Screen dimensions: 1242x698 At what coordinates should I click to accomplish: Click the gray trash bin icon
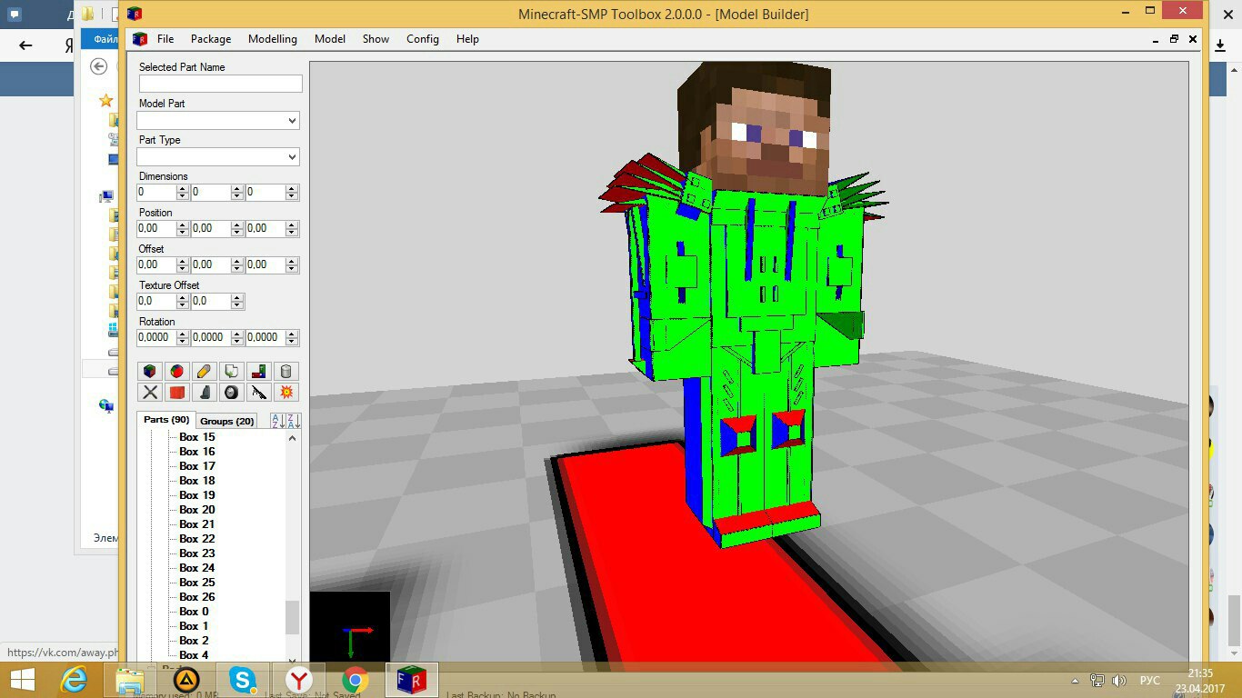286,371
